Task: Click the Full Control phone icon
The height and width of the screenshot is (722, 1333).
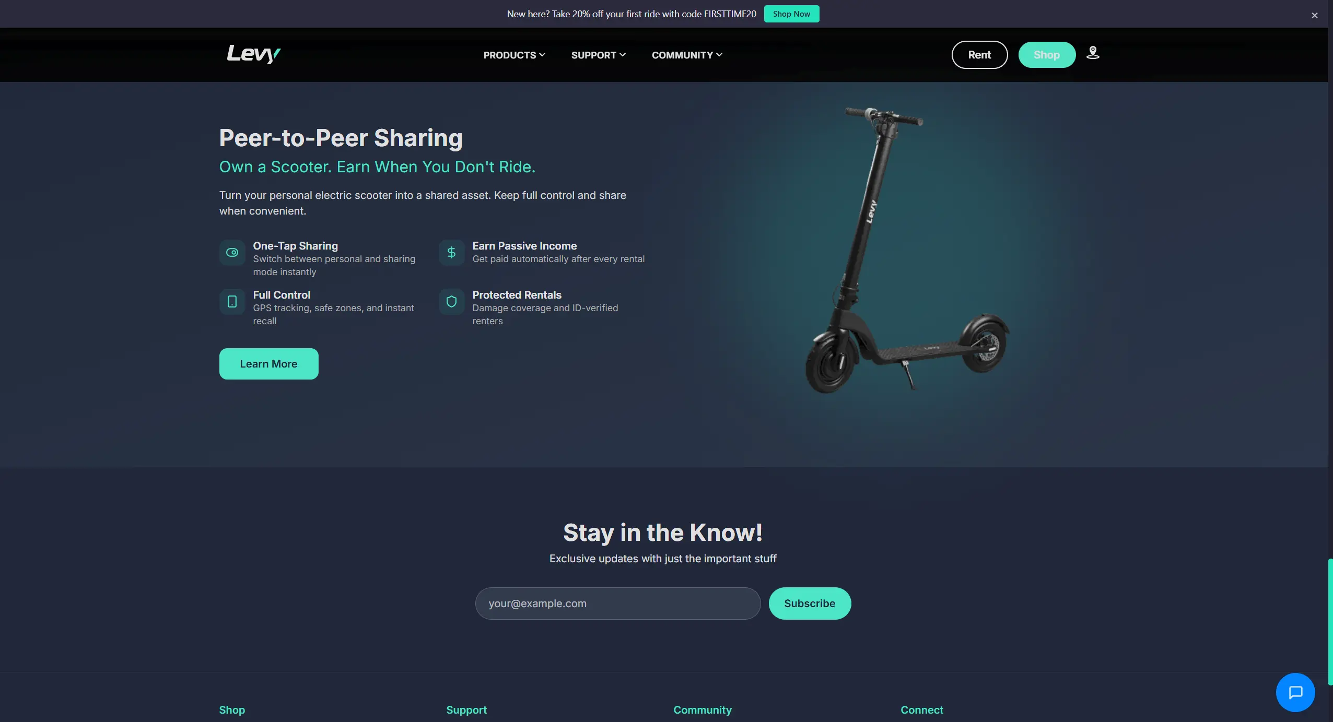Action: pos(232,302)
